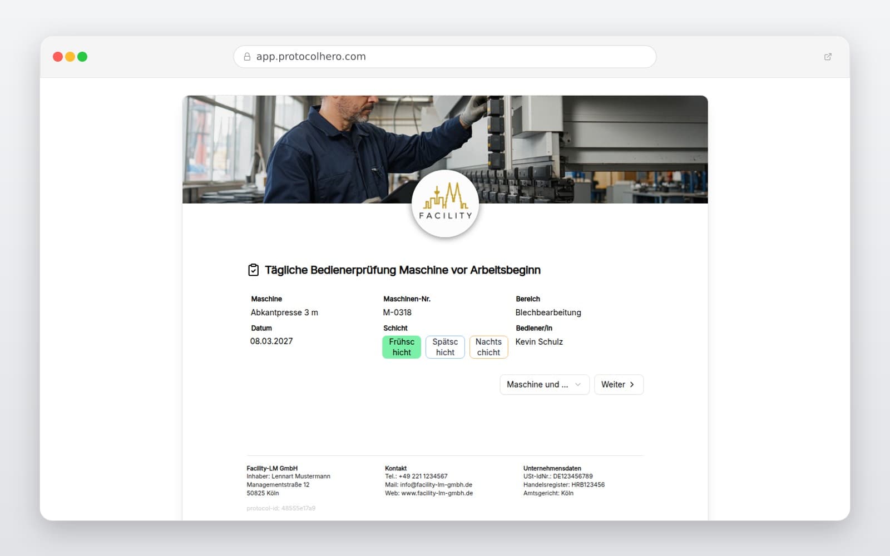Click the 'Facility-LM GmbH' footer heading
The height and width of the screenshot is (556, 890).
[x=272, y=468]
